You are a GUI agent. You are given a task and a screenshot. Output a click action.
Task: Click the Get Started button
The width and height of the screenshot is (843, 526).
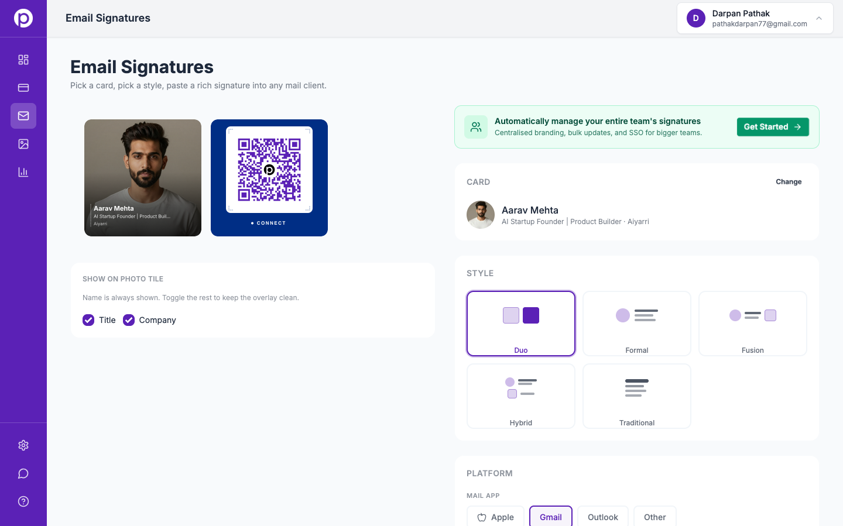click(773, 127)
